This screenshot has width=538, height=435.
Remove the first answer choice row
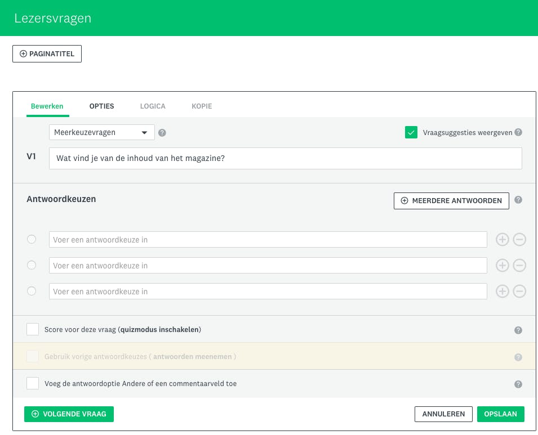(x=519, y=240)
